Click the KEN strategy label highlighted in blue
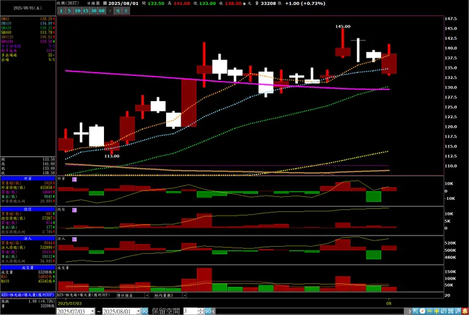The height and width of the screenshot is (315, 469). (28, 295)
